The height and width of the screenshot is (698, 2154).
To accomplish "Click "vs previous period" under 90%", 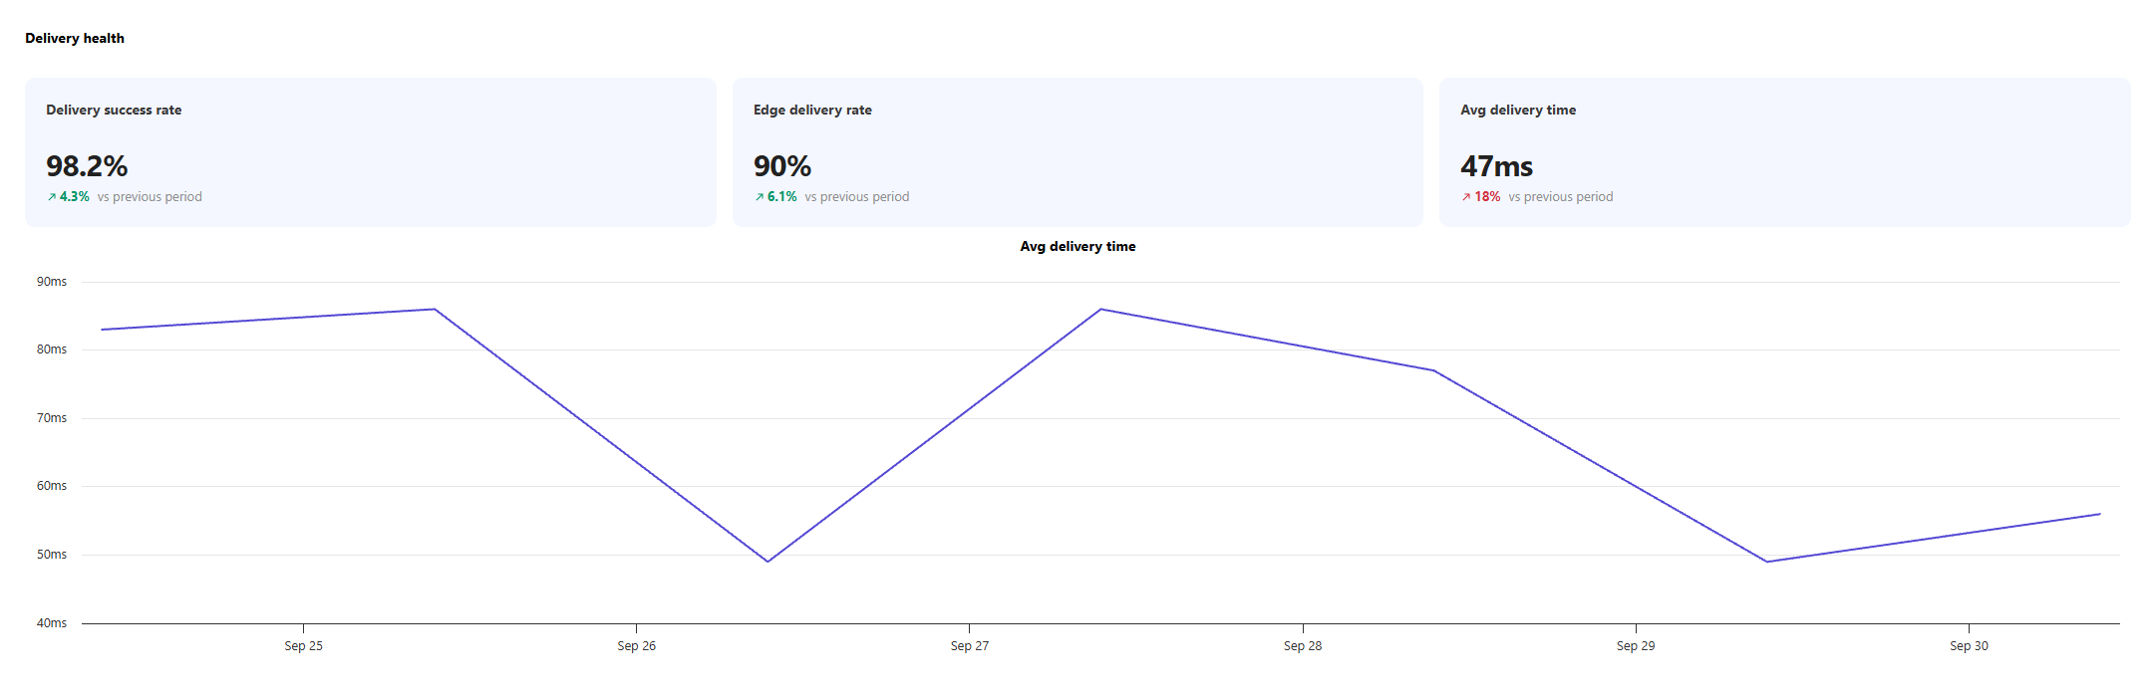I will click(x=857, y=197).
